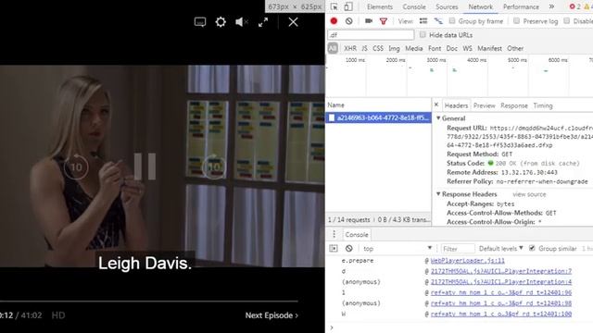The width and height of the screenshot is (593, 333).
Task: Enable Preserve log checkbox
Action: [x=516, y=21]
